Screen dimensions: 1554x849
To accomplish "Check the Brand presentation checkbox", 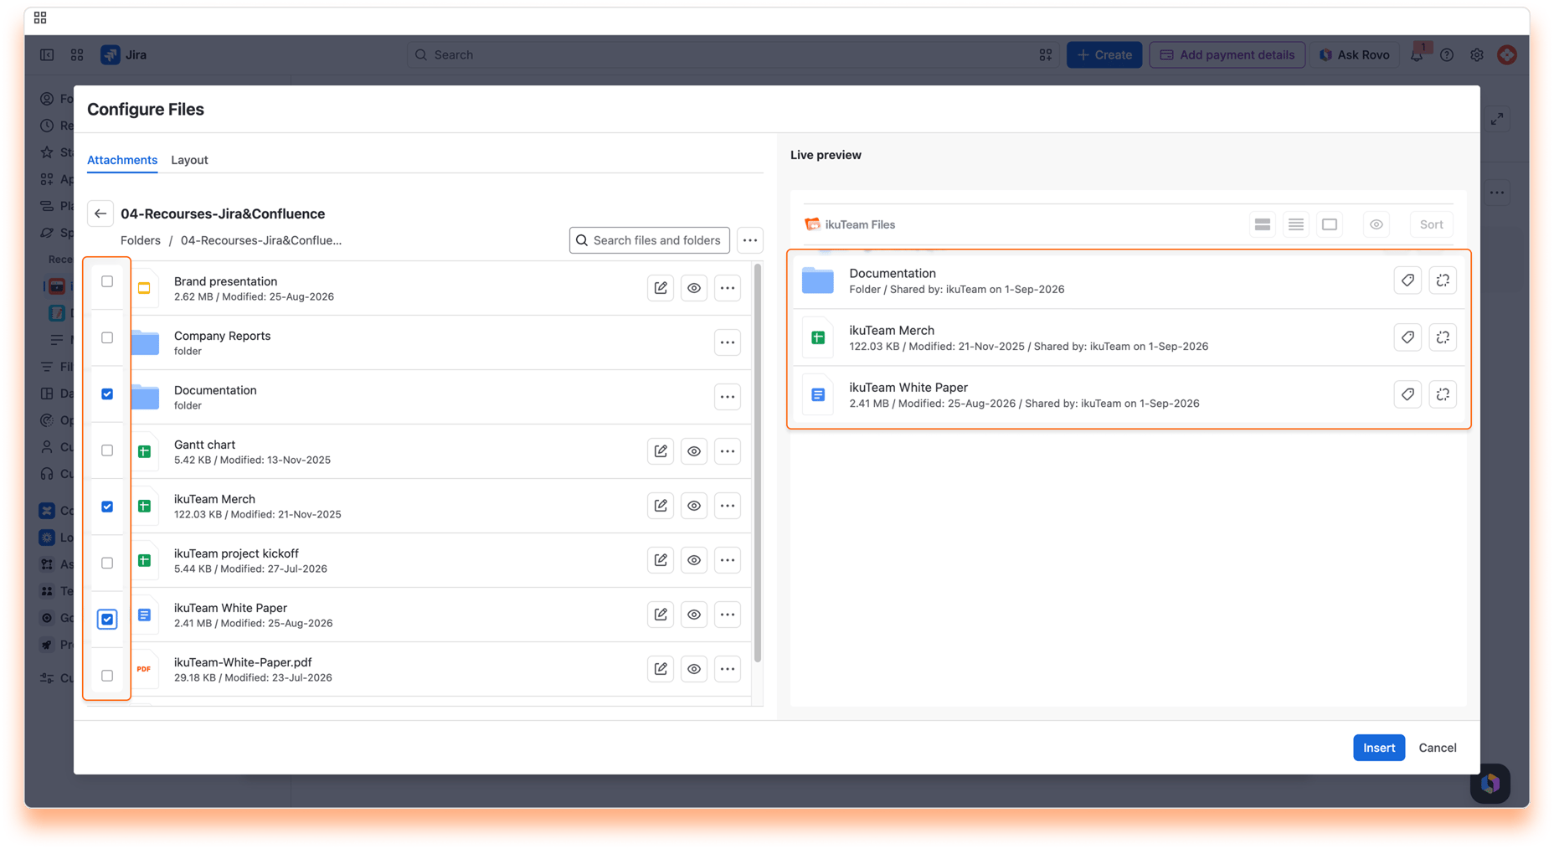I will click(x=107, y=281).
